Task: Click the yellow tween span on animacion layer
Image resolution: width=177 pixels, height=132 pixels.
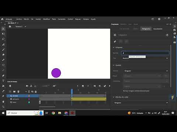Action: pos(88,99)
